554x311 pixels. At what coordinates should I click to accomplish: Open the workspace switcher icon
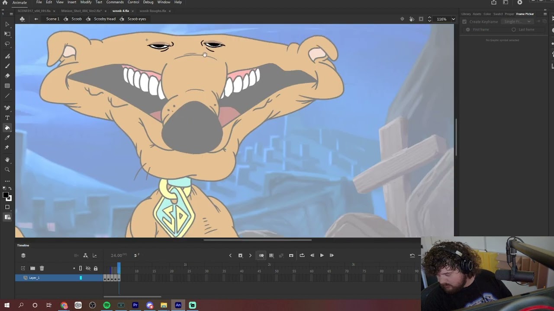(x=506, y=2)
